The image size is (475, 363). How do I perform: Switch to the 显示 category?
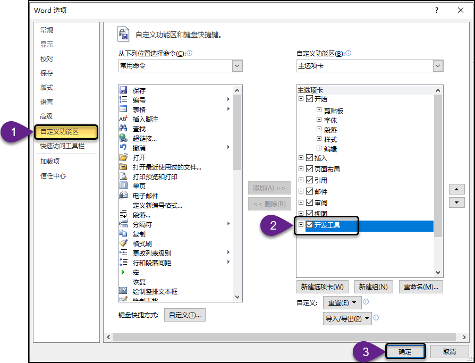47,44
